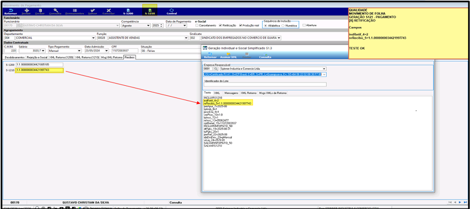
Task: Go to the first record navigation arrow
Action: pos(450,202)
